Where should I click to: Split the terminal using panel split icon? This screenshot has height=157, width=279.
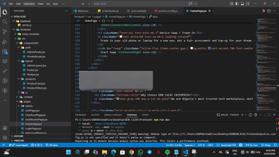pyautogui.click(x=250, y=115)
